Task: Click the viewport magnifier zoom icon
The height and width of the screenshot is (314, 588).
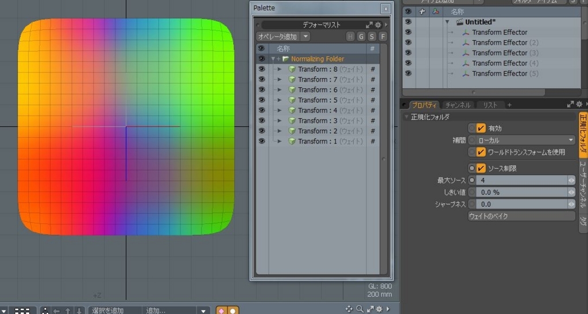Action: tap(359, 309)
